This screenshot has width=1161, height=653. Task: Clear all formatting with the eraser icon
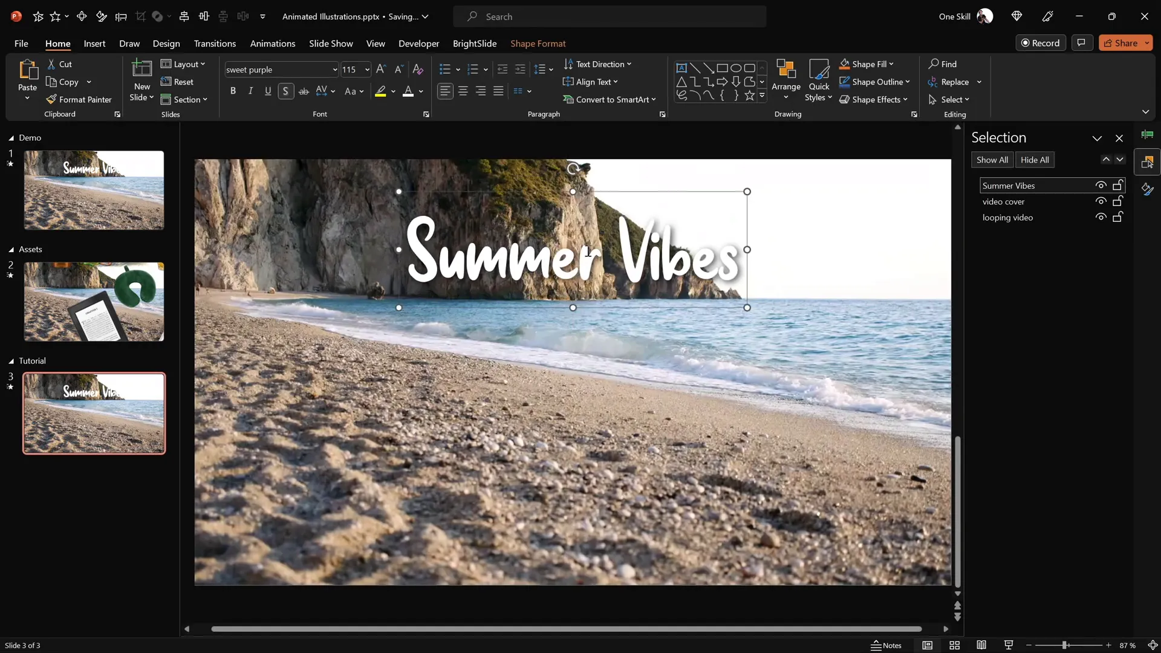[418, 69]
